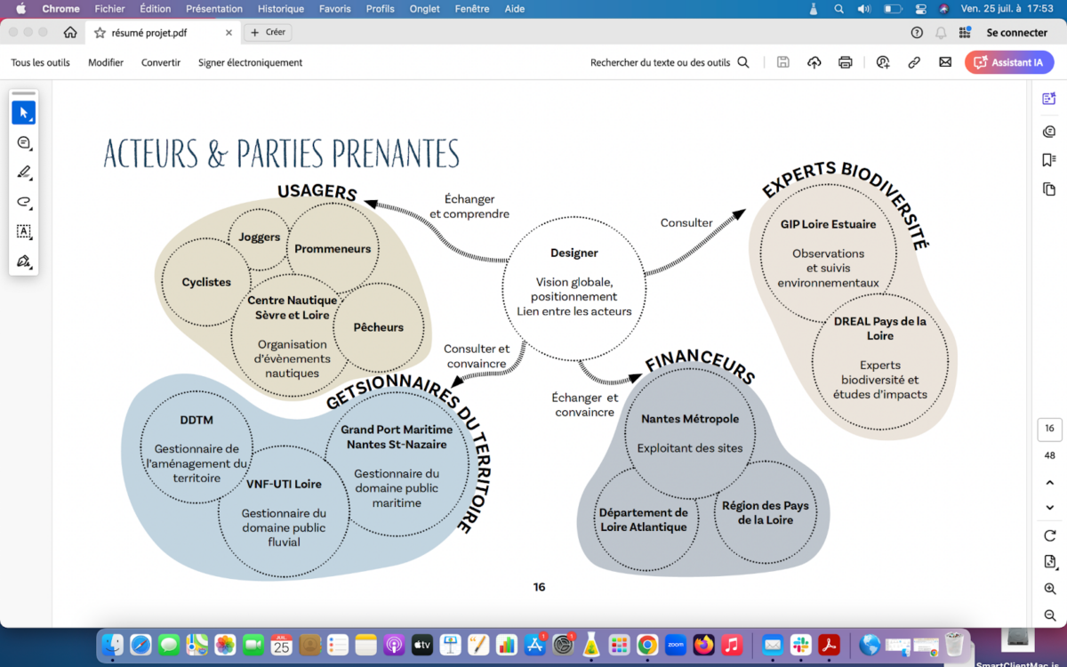Rotate the page with the rotate icon
The height and width of the screenshot is (667, 1067).
[1049, 535]
